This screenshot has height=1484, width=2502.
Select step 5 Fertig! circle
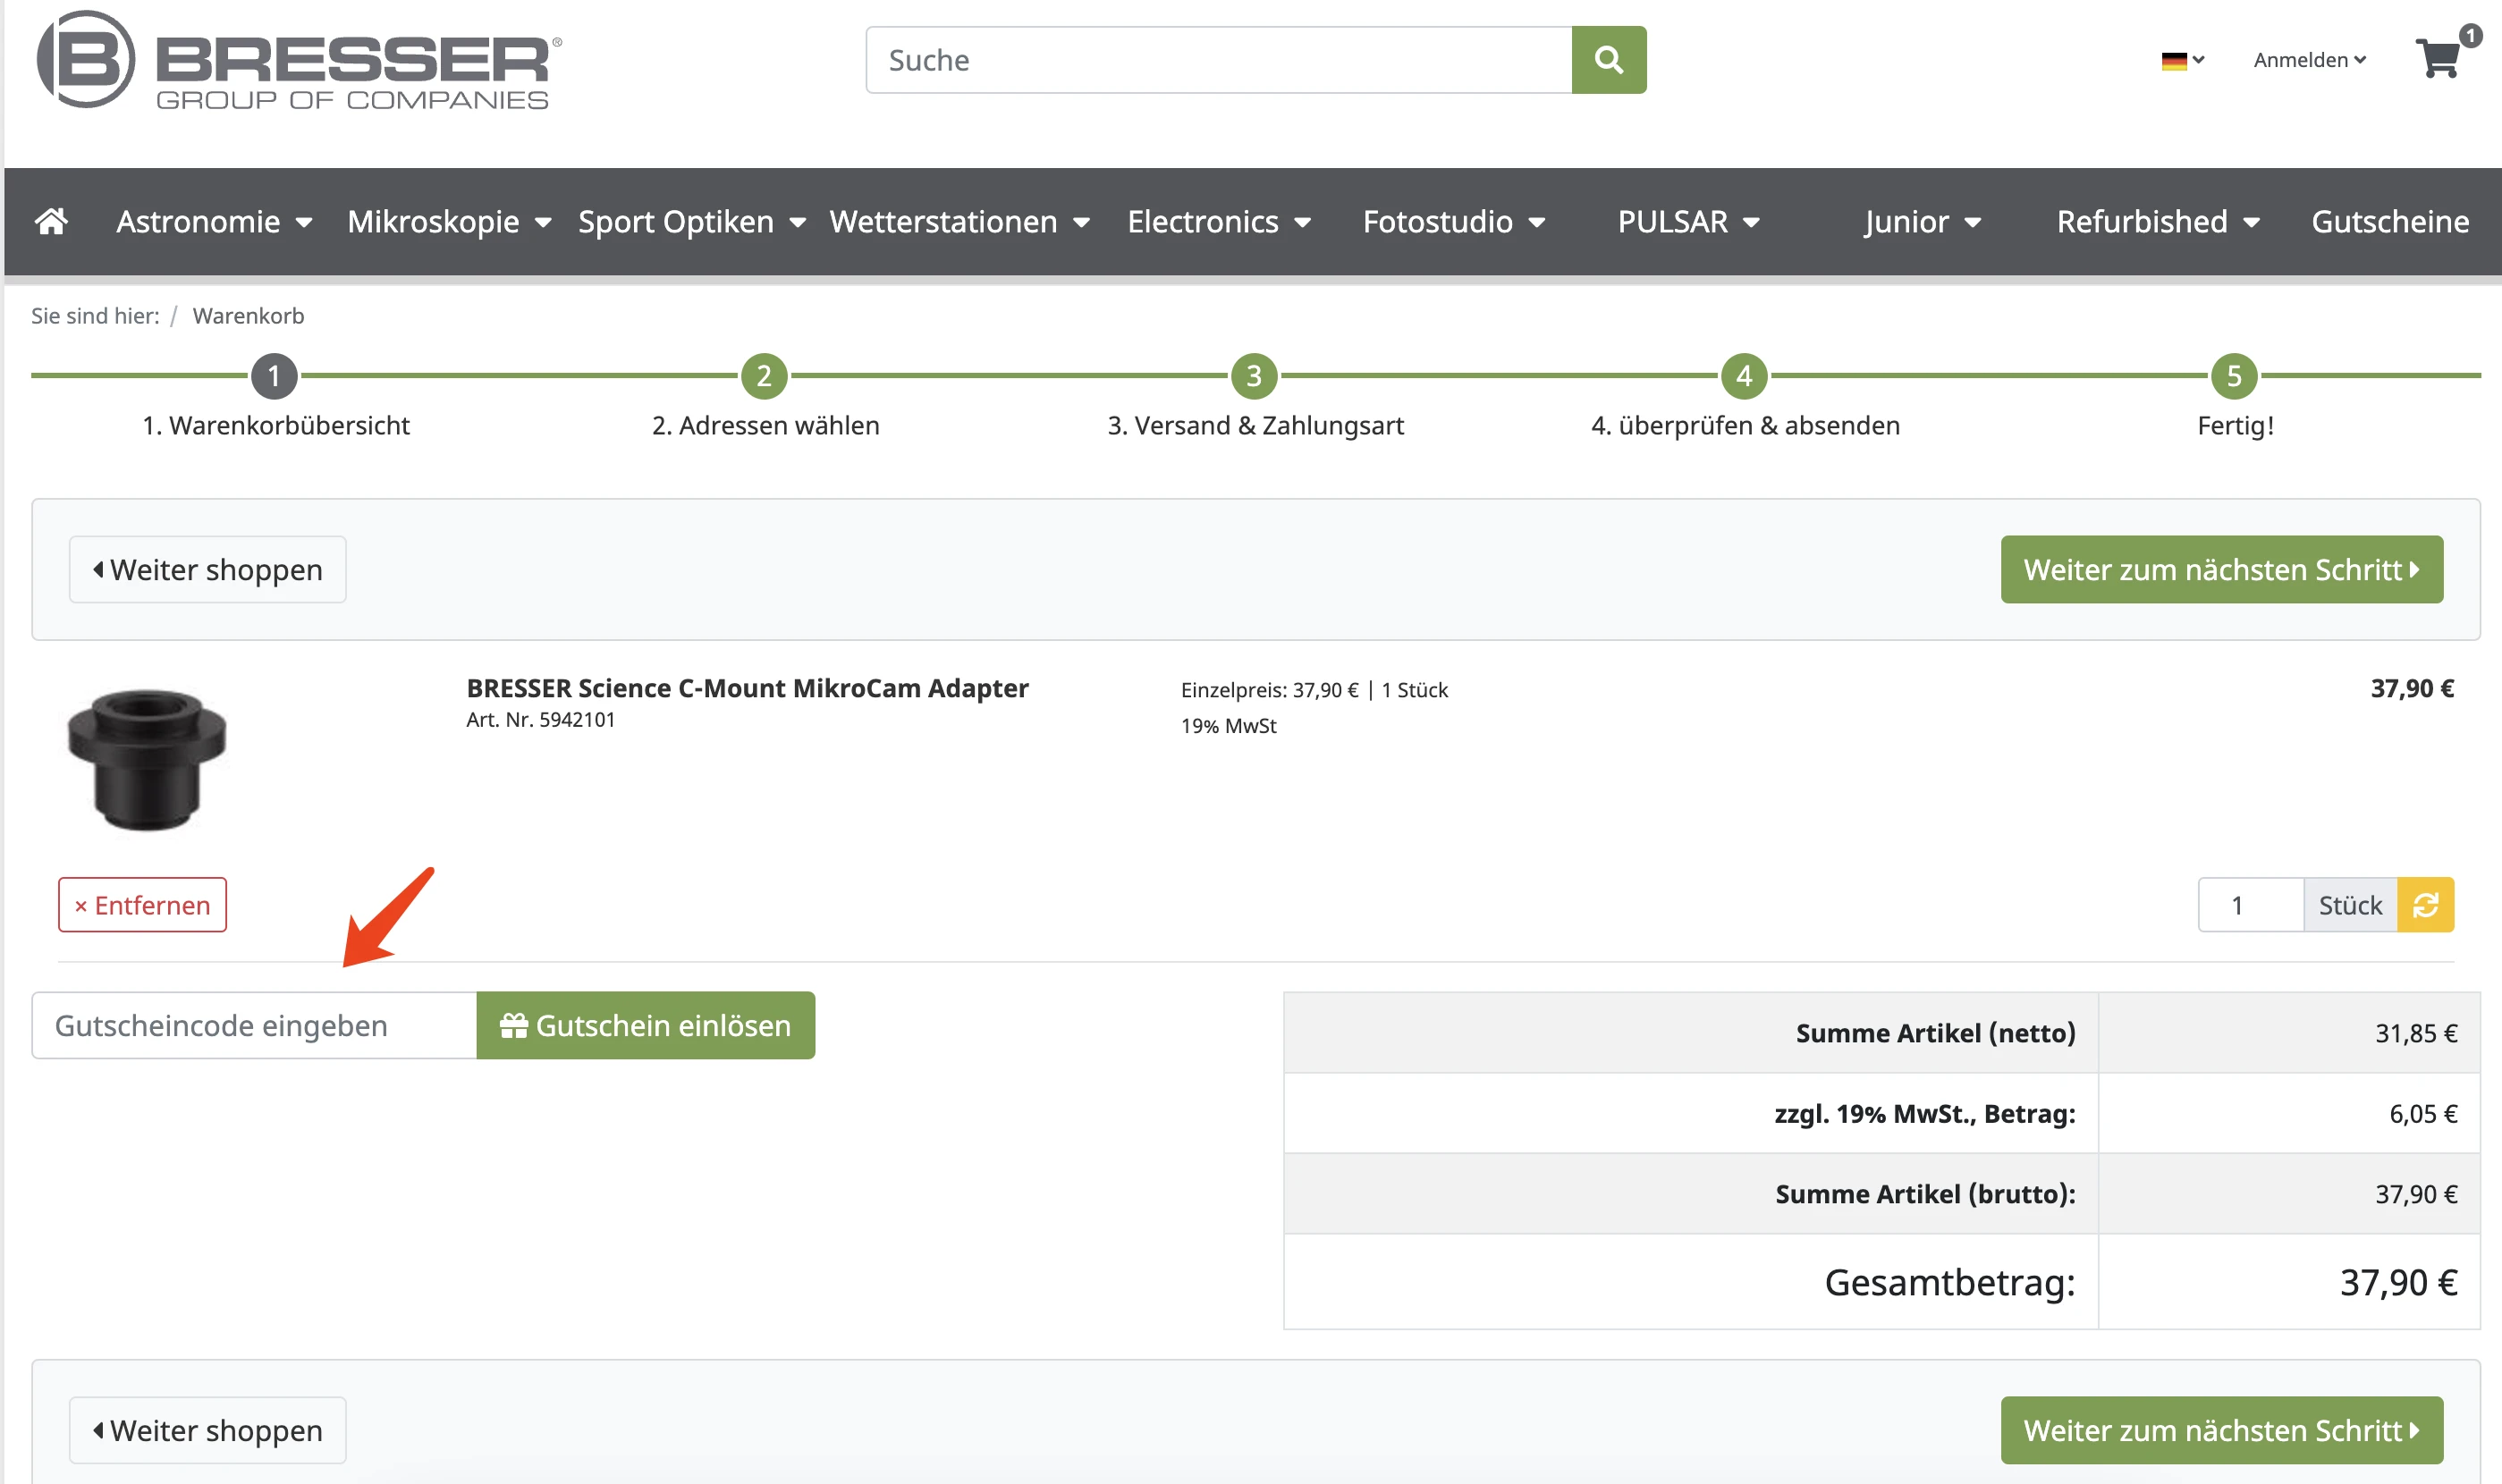point(2234,376)
